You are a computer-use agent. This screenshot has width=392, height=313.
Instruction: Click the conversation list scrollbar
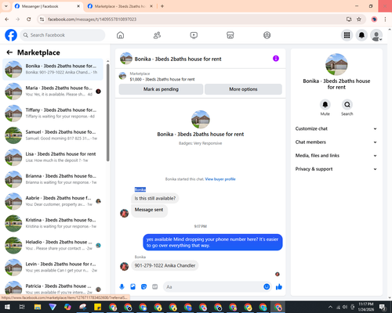tap(108, 112)
